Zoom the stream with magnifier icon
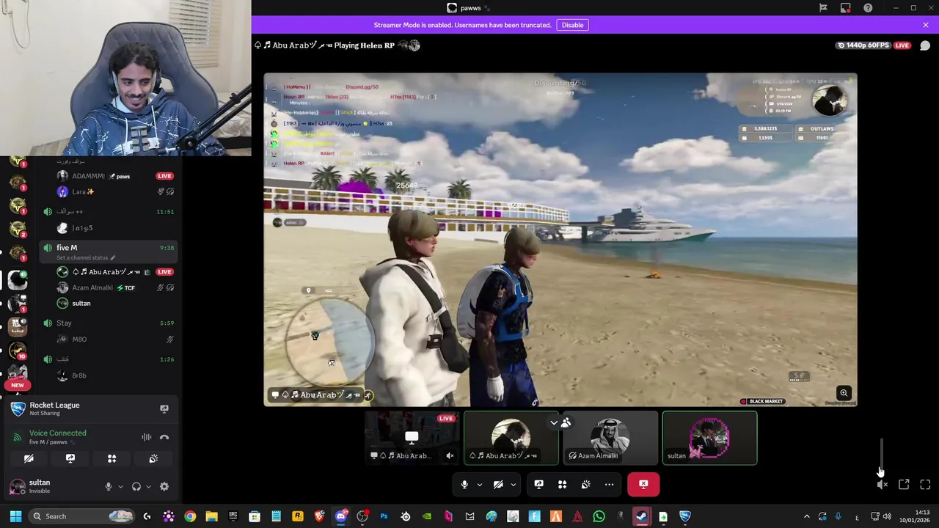 click(844, 393)
